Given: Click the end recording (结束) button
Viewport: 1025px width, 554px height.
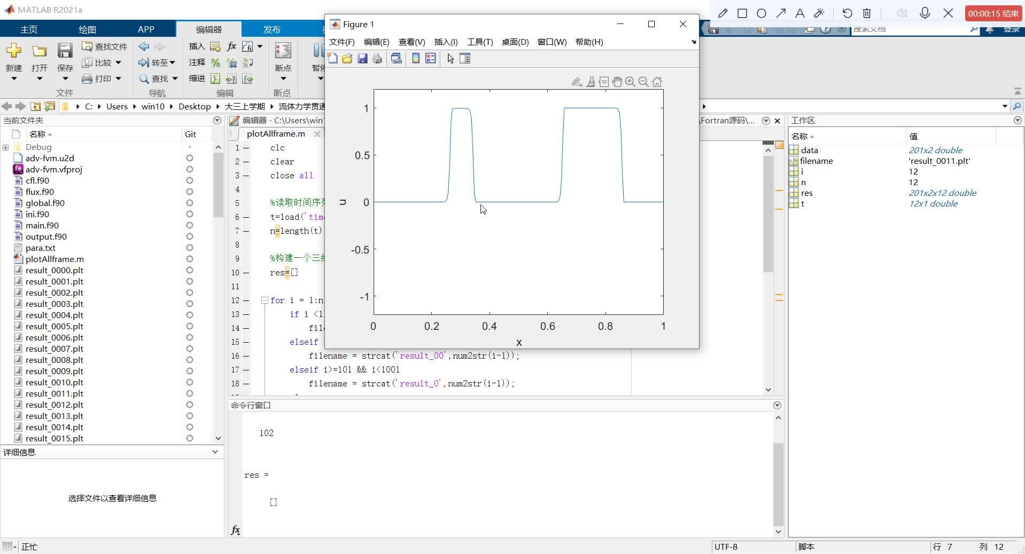Looking at the screenshot, I should (993, 13).
